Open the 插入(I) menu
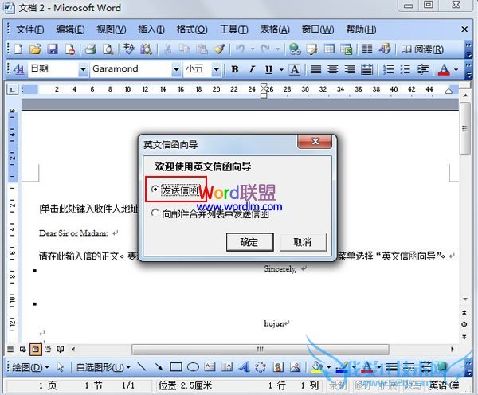The height and width of the screenshot is (395, 478). pyautogui.click(x=151, y=29)
